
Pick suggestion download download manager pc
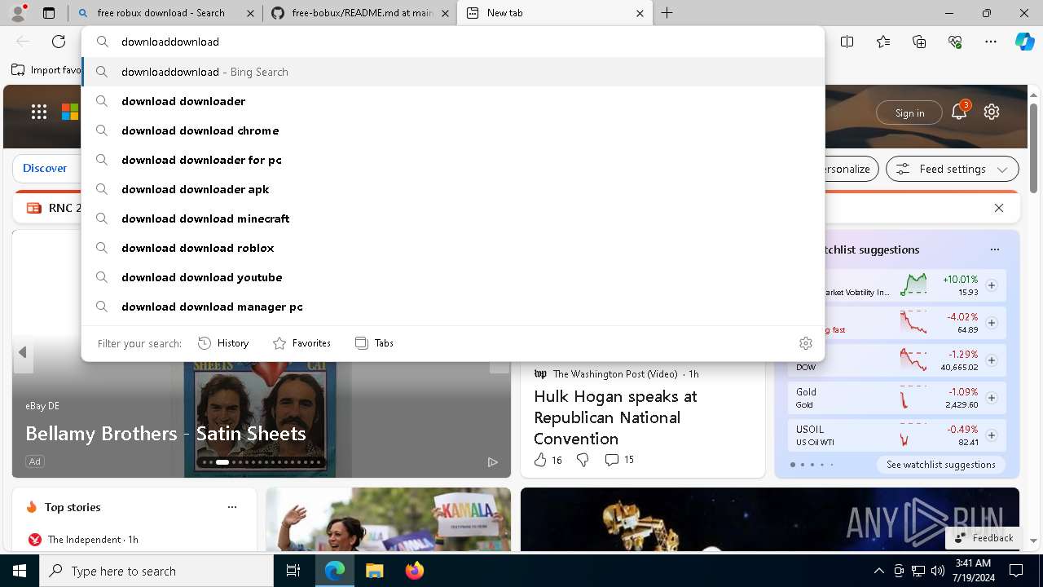pyautogui.click(x=453, y=307)
